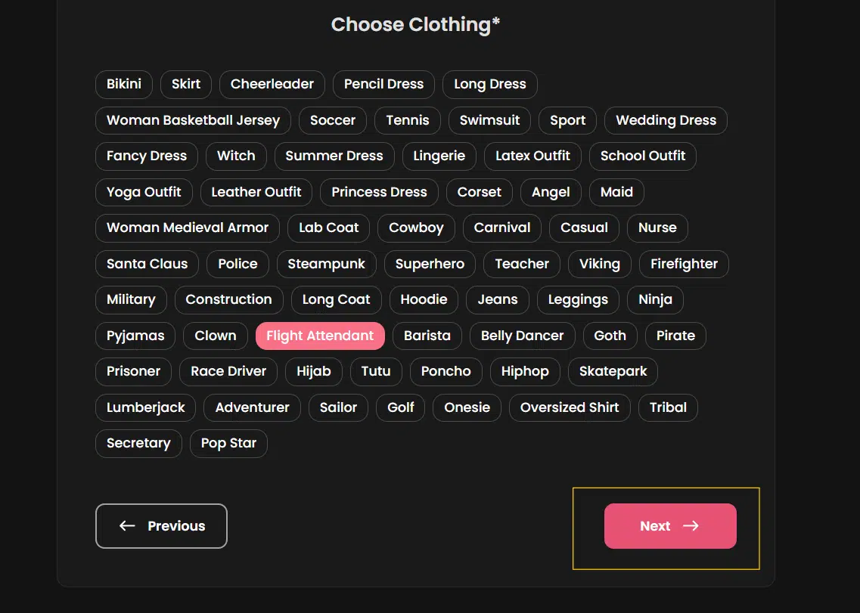Select the Race Driver clothing
Viewport: 860px width, 613px height.
(x=228, y=371)
